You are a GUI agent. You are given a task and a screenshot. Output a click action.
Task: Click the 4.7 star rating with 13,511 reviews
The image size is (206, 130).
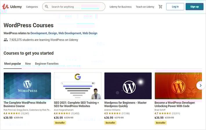pyautogui.click(x=167, y=113)
